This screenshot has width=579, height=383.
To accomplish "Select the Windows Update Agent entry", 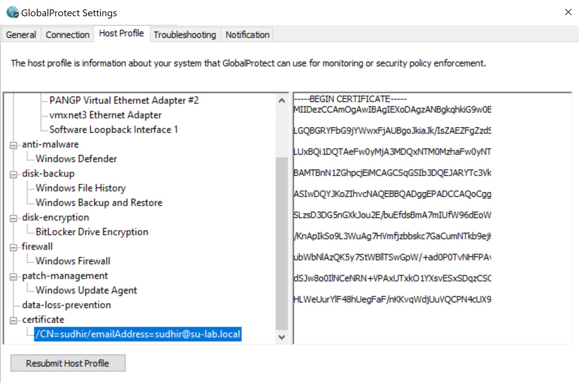I will coord(86,290).
